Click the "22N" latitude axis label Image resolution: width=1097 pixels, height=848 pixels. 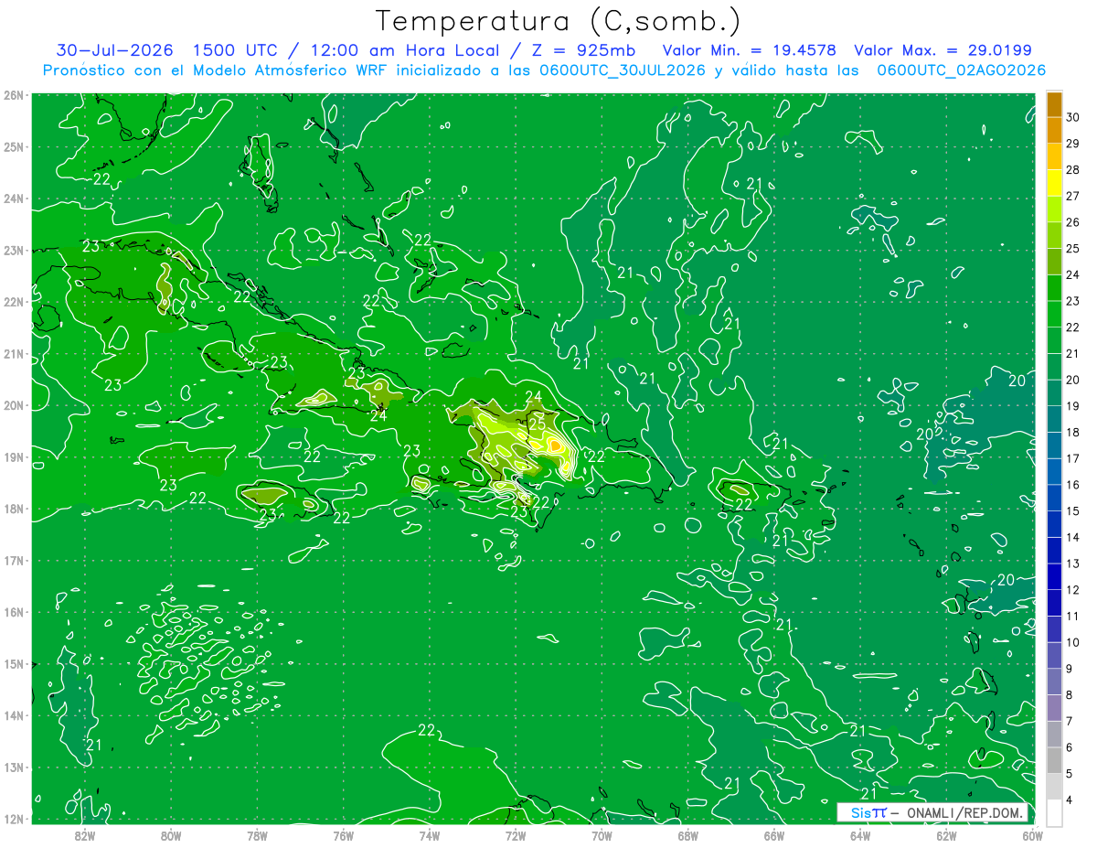(x=14, y=302)
